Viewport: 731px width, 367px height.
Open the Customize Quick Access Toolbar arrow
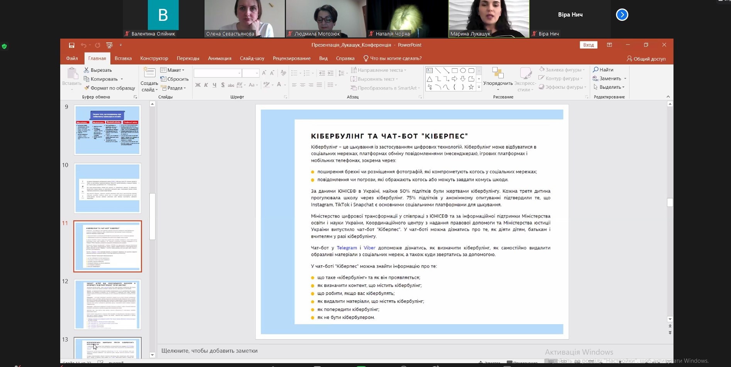click(x=121, y=45)
